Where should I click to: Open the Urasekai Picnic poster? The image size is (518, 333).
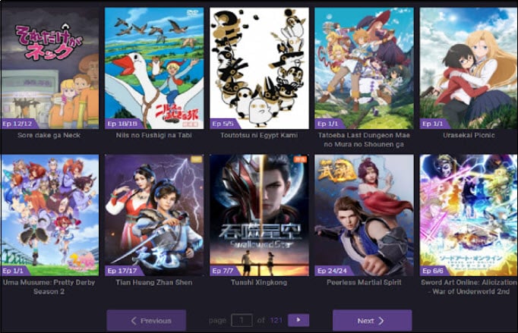pyautogui.click(x=469, y=68)
